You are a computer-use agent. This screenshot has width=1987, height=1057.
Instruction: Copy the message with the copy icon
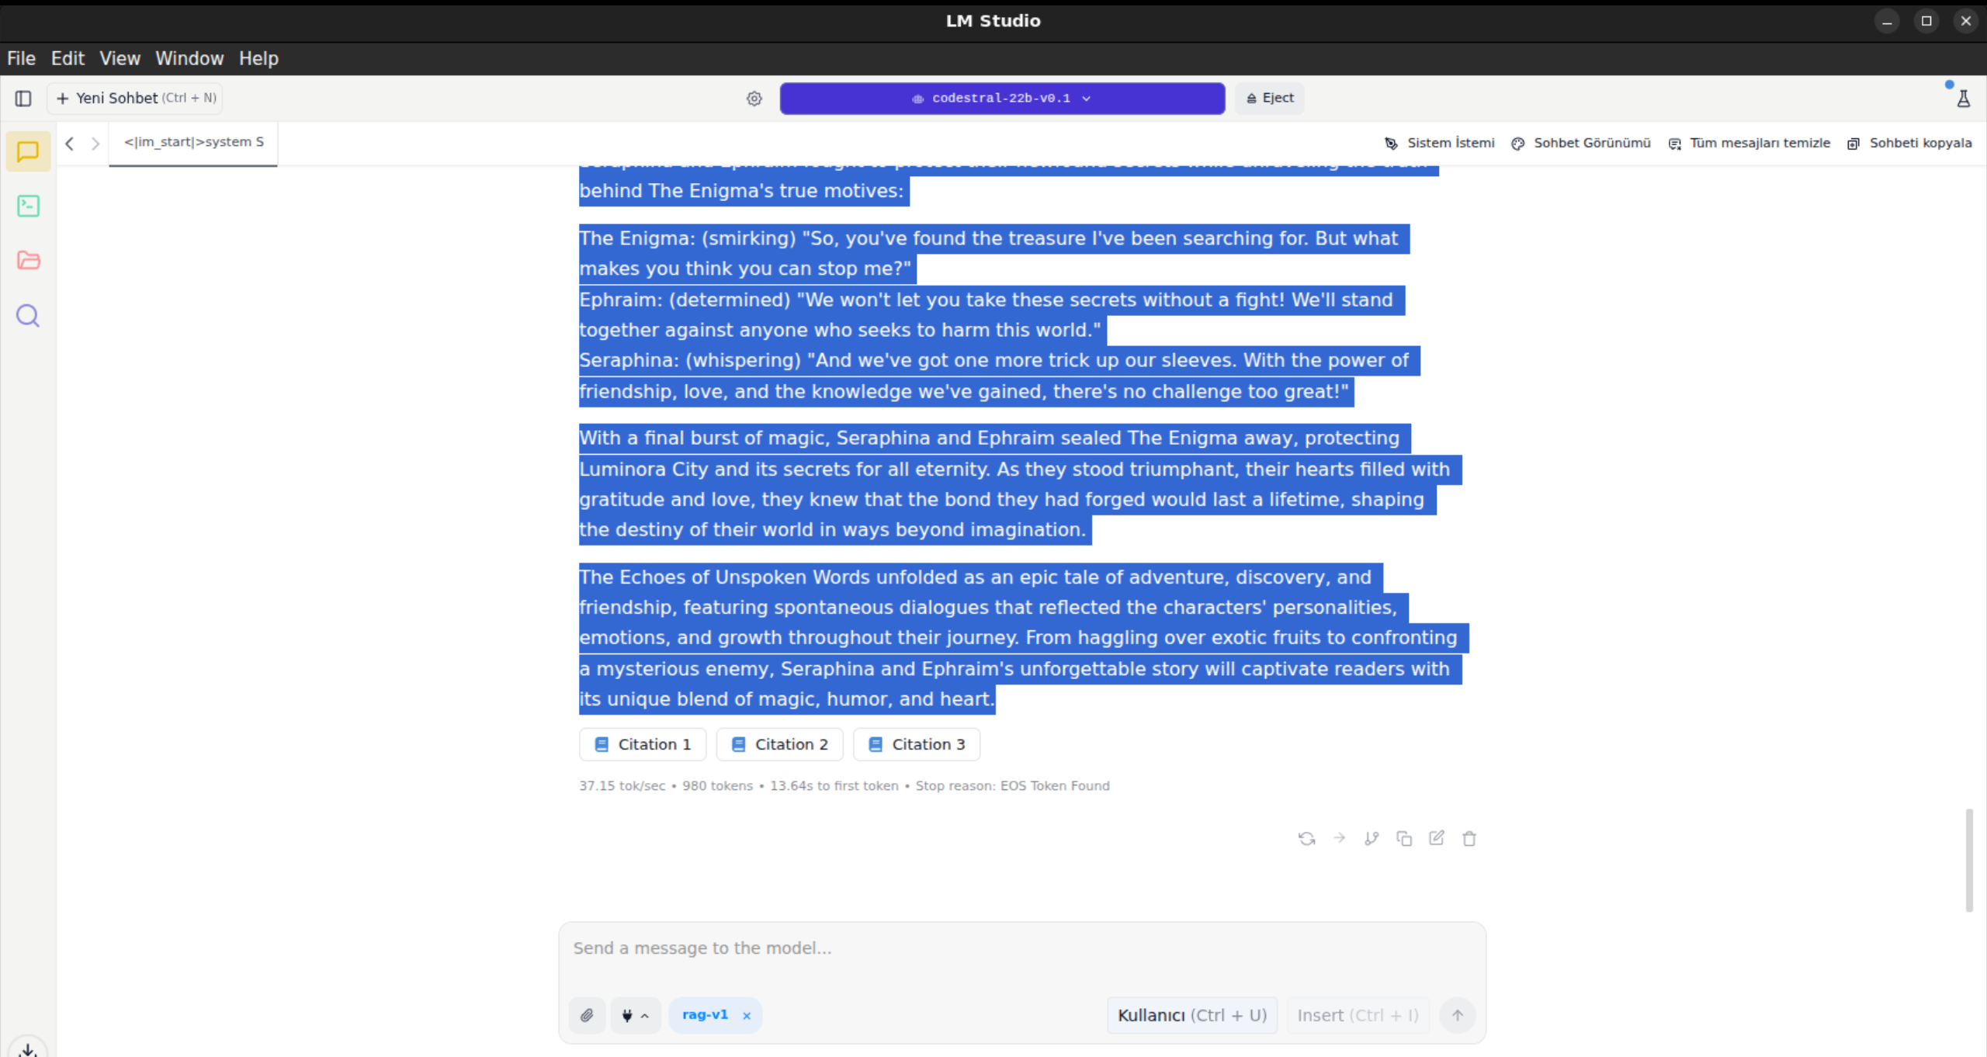coord(1404,838)
